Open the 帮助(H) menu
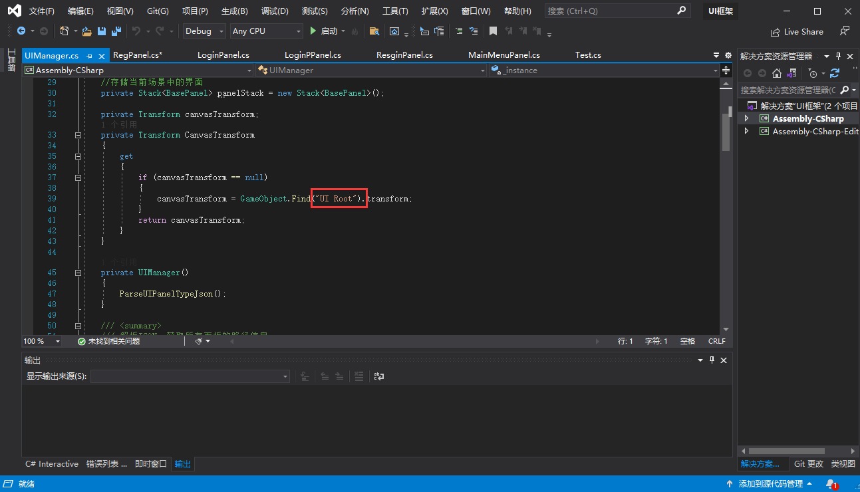 click(517, 11)
